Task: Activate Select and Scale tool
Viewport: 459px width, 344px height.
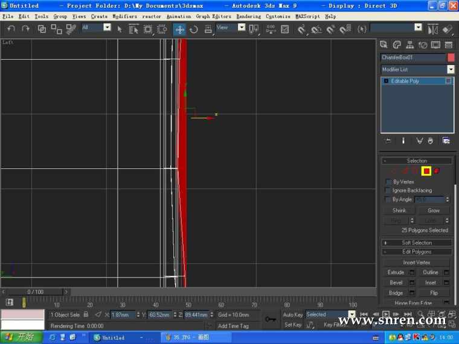Action: (208, 29)
